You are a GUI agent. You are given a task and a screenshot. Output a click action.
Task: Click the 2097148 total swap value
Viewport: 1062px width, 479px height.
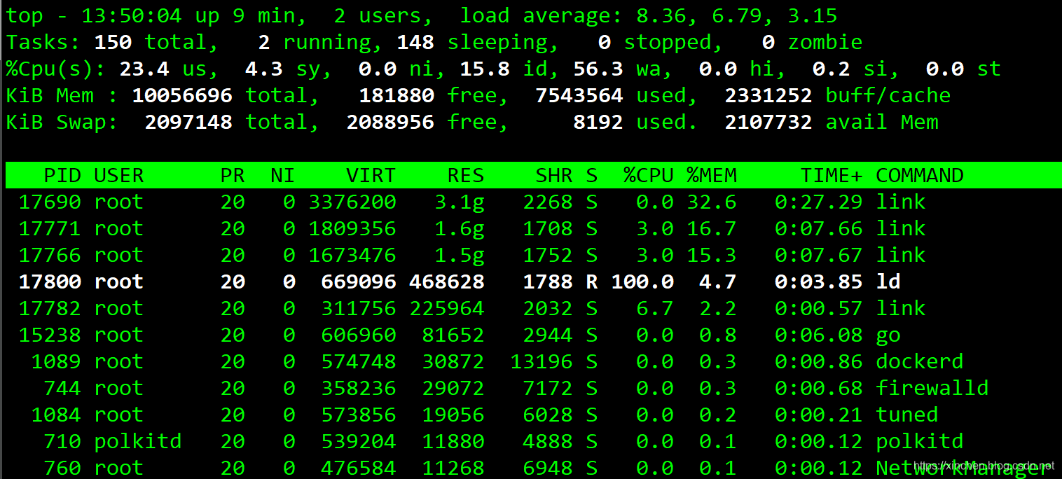pos(188,122)
